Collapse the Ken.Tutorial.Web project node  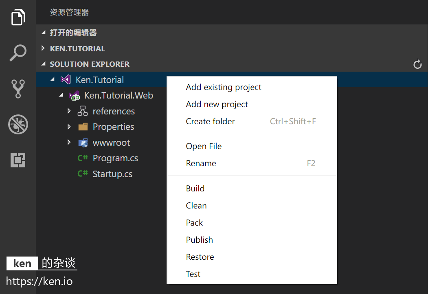(61, 95)
